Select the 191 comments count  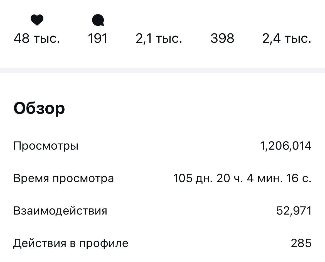(x=98, y=38)
